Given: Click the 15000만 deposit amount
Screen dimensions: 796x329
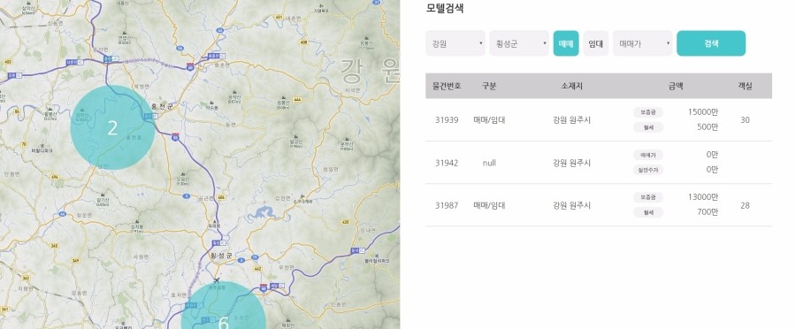Looking at the screenshot, I should click(703, 112).
